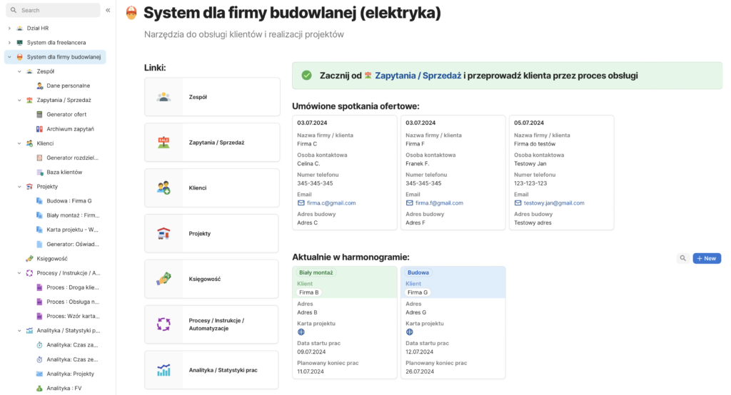The width and height of the screenshot is (731, 395).
Task: Open Analityka / Statystyki prac card
Action: [211, 370]
